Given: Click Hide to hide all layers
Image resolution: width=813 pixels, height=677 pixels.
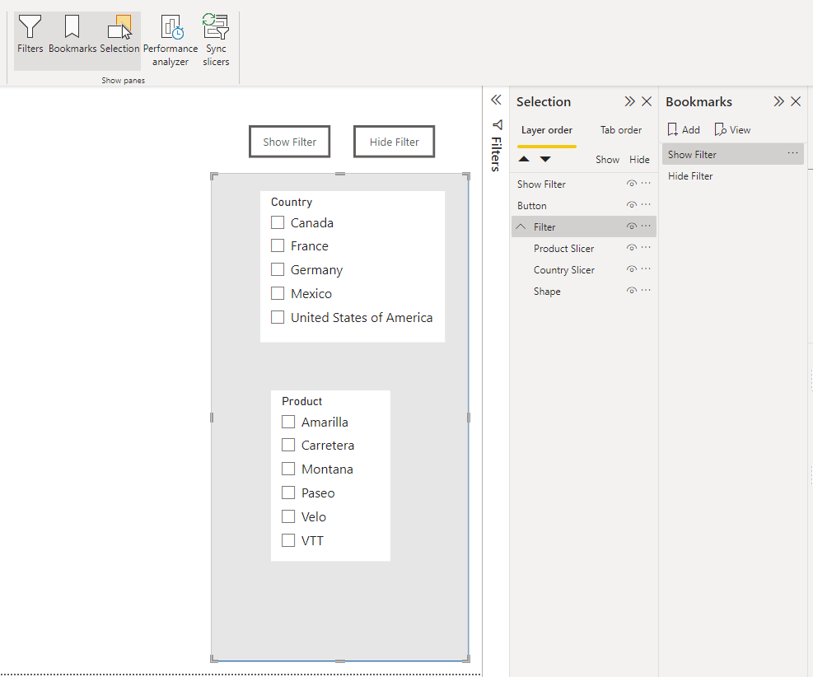Looking at the screenshot, I should [x=639, y=160].
